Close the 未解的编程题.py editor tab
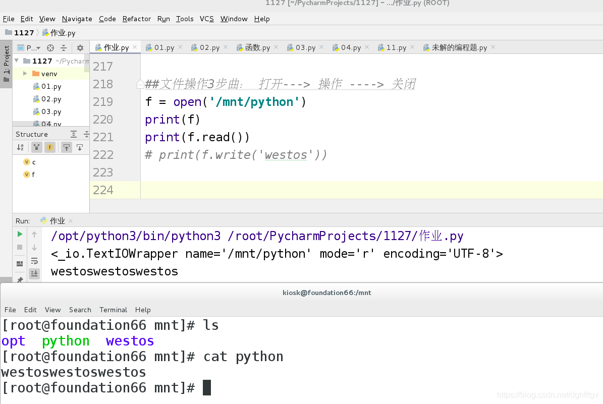Image resolution: width=603 pixels, height=404 pixels. 492,47
